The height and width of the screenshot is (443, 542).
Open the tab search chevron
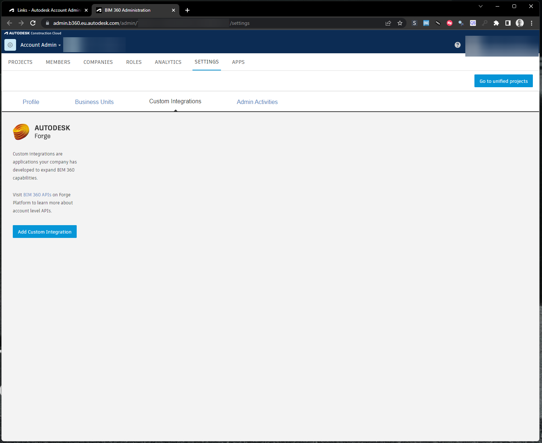(481, 6)
